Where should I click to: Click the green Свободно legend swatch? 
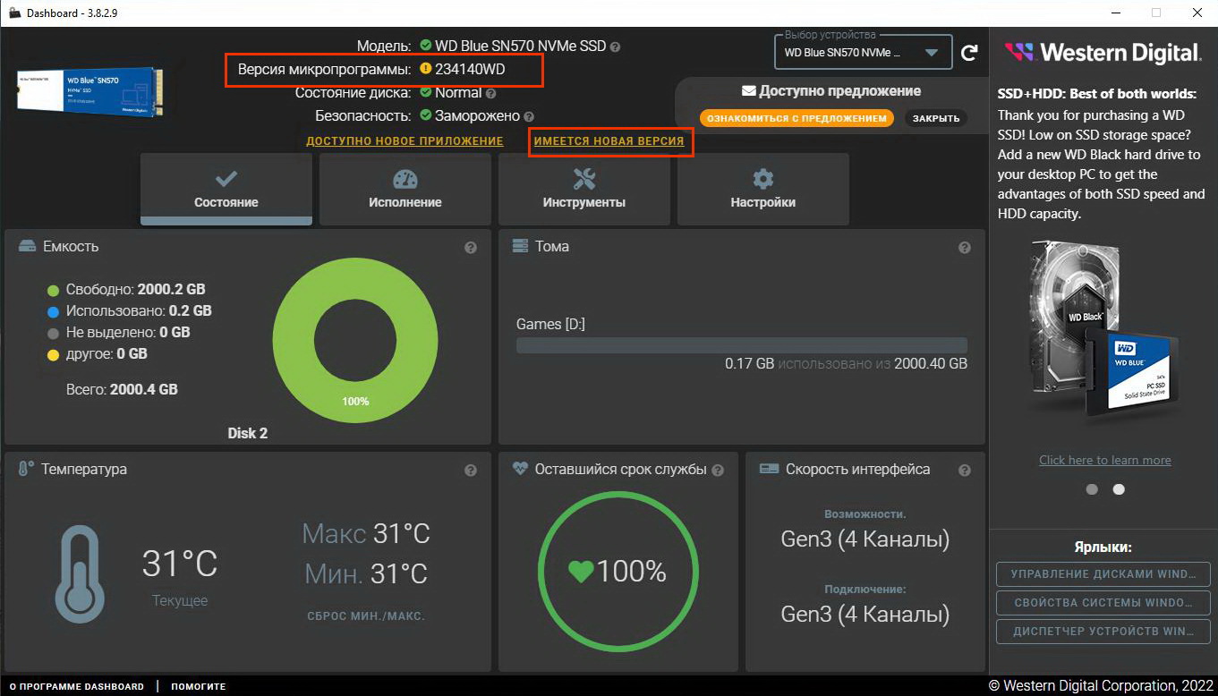click(53, 290)
